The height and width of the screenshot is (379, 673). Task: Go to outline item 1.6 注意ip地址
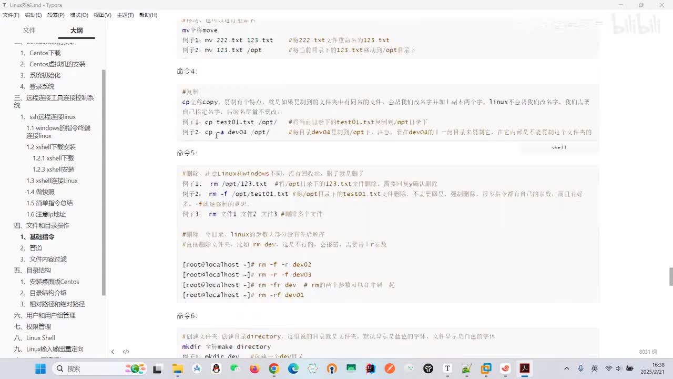[x=46, y=214]
